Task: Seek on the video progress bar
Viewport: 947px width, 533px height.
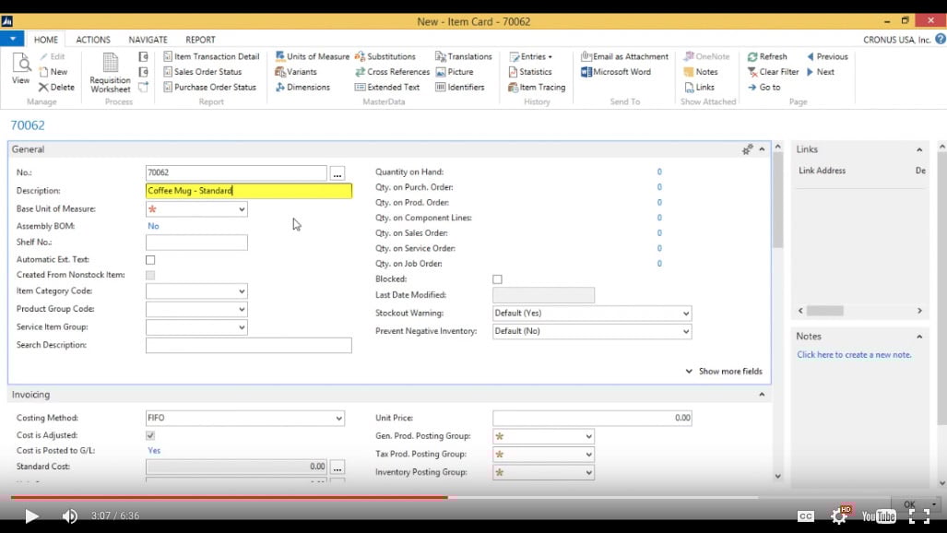Action: pos(385,497)
